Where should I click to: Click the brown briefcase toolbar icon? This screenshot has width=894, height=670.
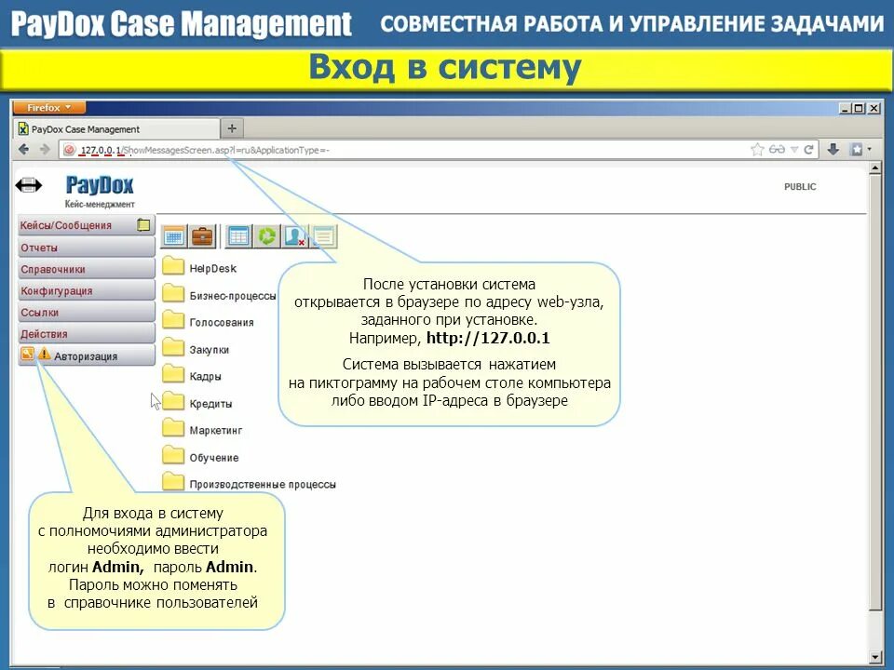click(202, 235)
